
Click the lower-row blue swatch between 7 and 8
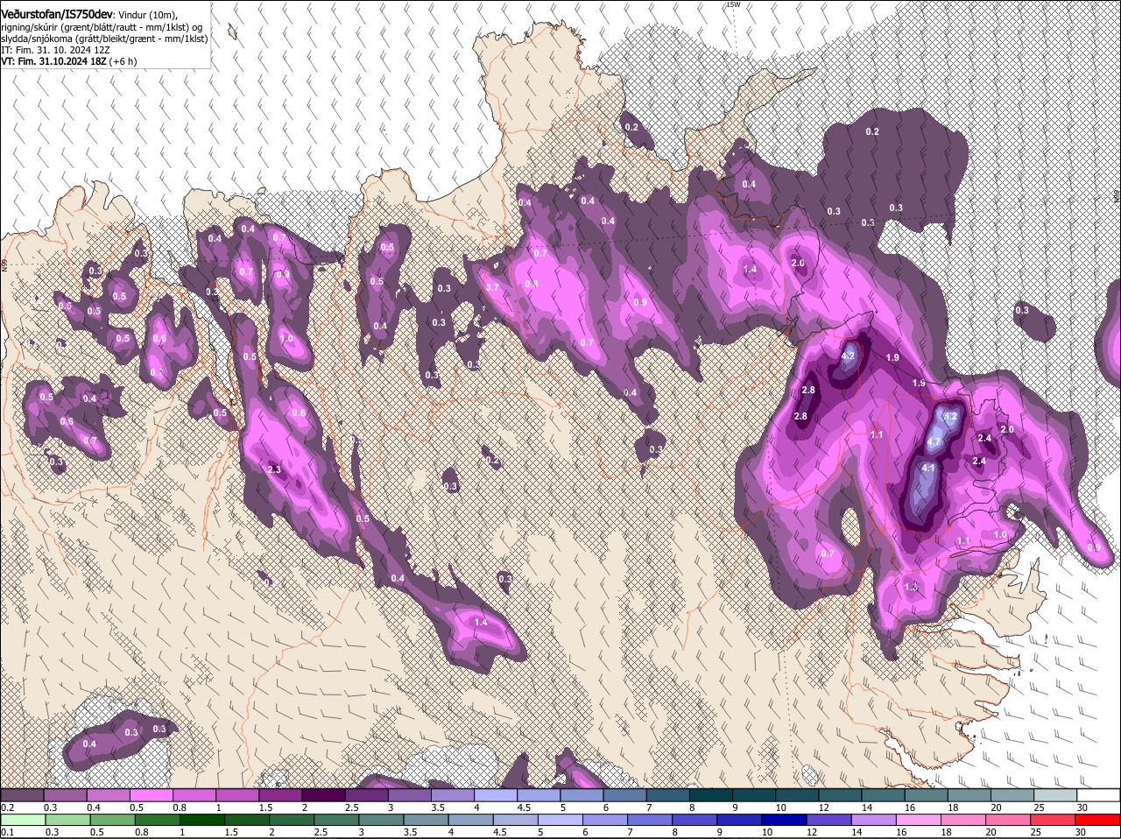(x=651, y=821)
